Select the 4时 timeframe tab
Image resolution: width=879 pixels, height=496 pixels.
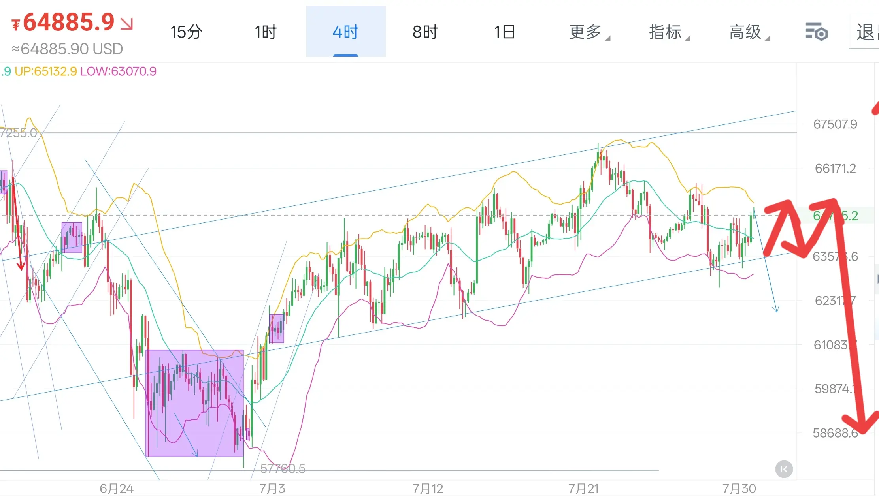click(x=345, y=32)
